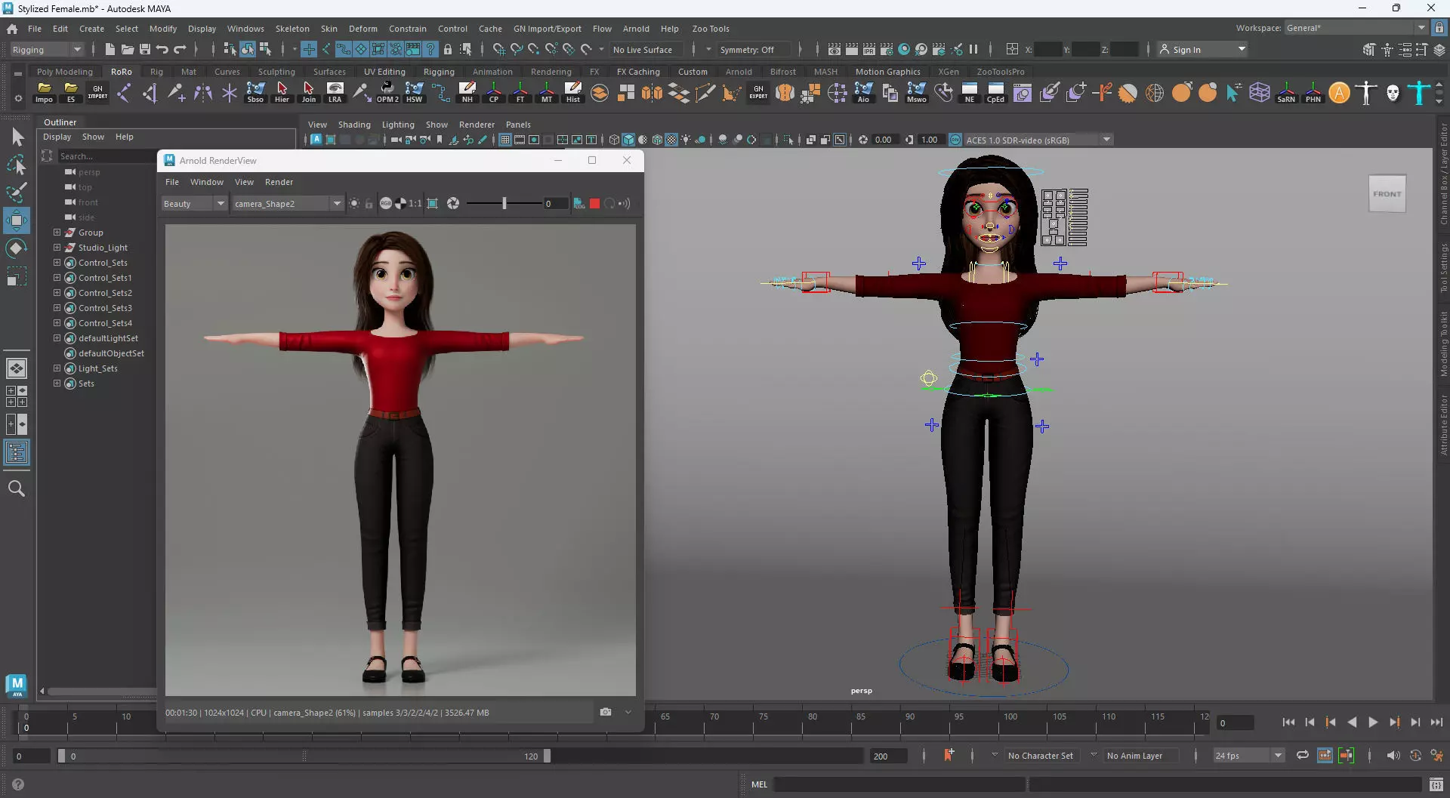Open the 24 fps frame rate dropdown
The image size is (1450, 798).
click(1248, 756)
